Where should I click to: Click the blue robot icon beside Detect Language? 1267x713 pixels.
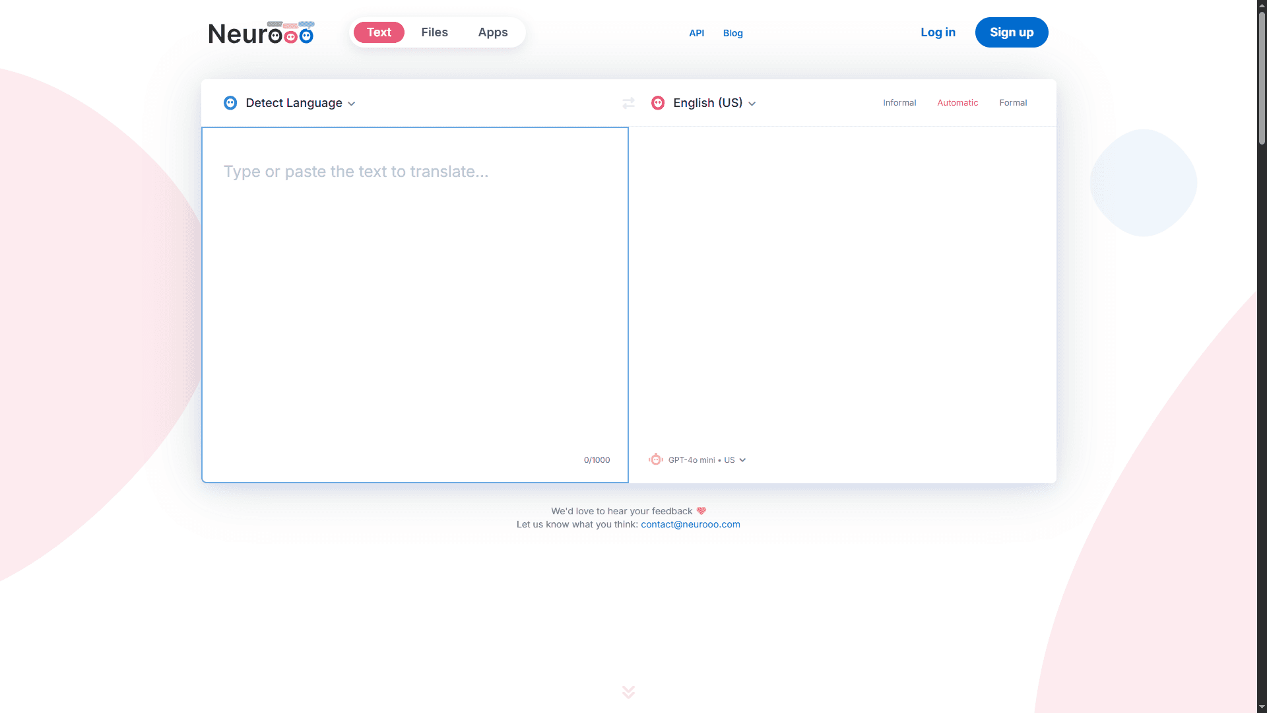[x=230, y=103]
